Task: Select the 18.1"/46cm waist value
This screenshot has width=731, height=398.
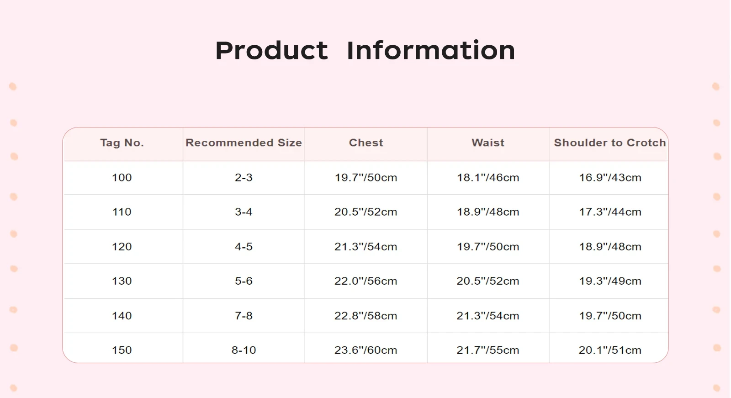Action: pos(488,178)
